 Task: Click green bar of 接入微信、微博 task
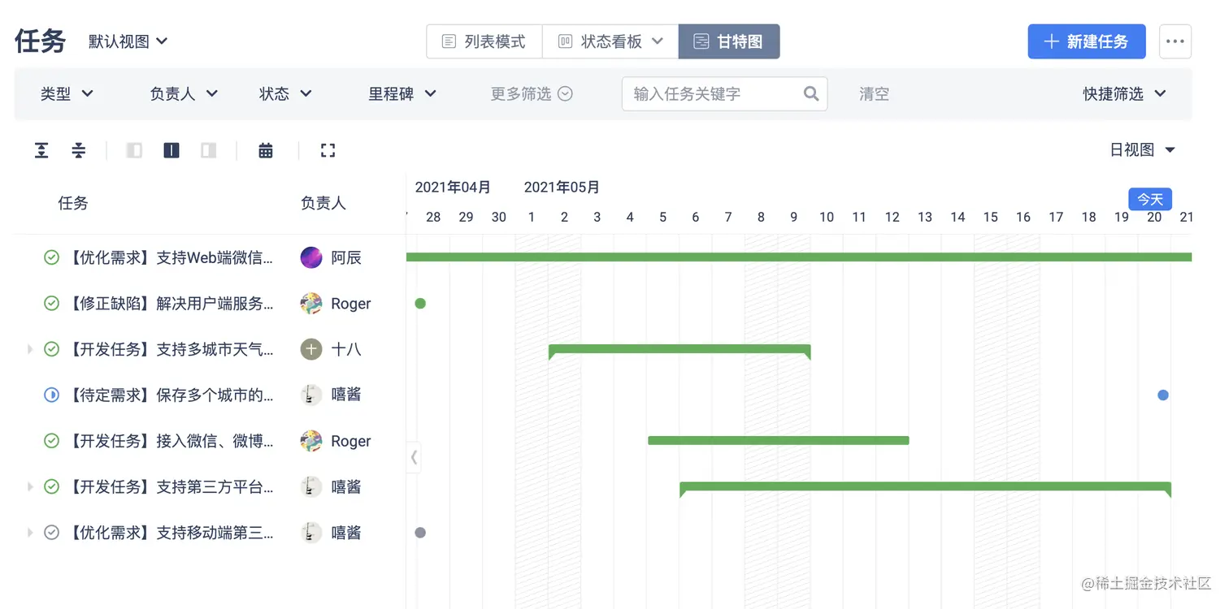778,440
